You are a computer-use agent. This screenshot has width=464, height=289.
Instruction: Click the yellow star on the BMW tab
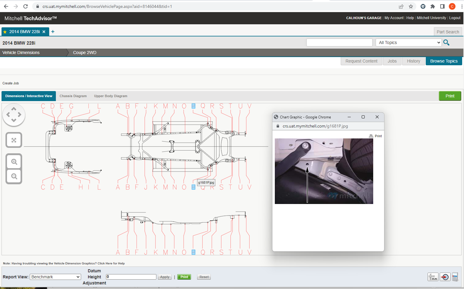pyautogui.click(x=5, y=32)
